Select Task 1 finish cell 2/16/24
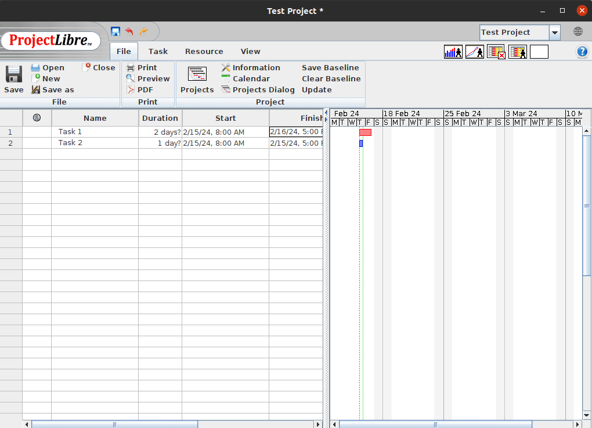The image size is (592, 428). pyautogui.click(x=297, y=132)
